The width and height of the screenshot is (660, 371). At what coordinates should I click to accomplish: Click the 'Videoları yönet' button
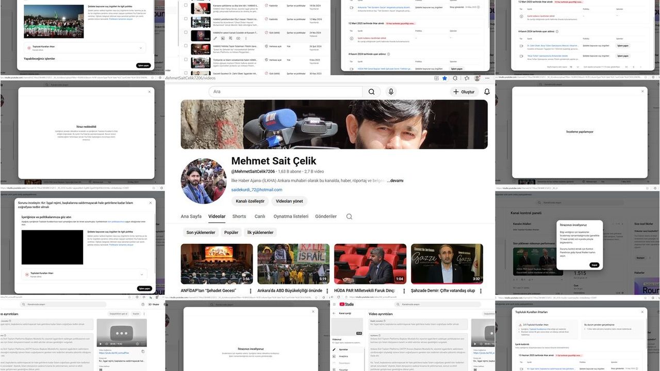[x=289, y=201]
